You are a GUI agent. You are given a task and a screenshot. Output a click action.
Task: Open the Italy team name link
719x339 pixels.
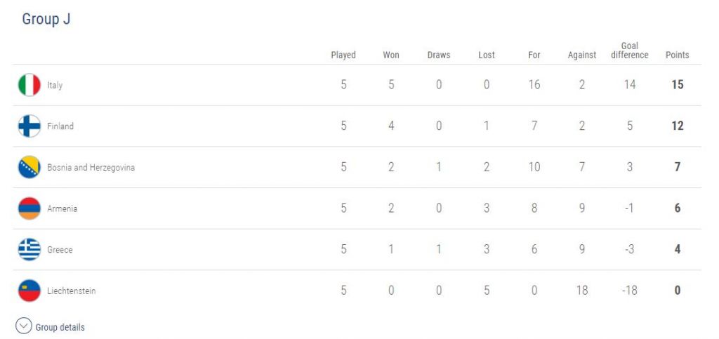point(55,86)
